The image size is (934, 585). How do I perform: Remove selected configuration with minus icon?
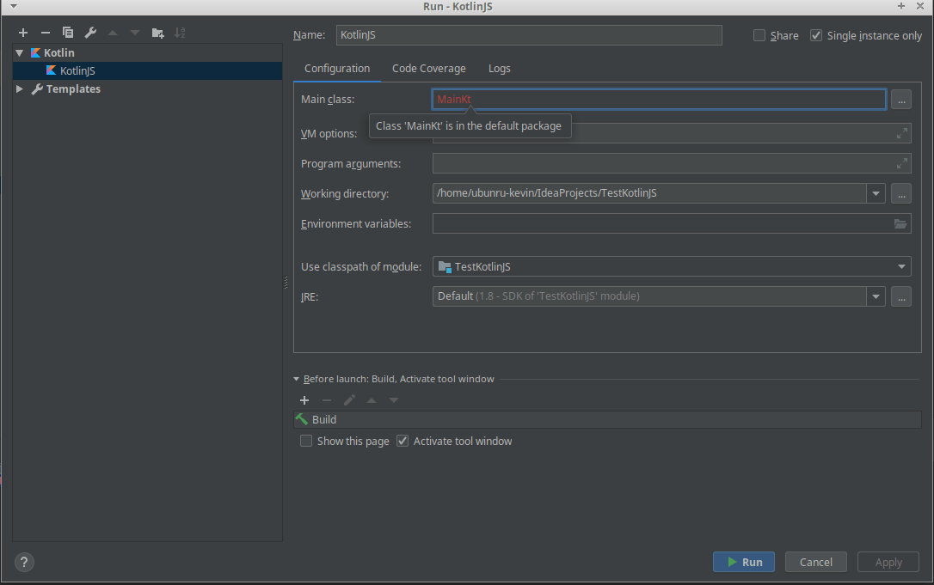[x=46, y=33]
